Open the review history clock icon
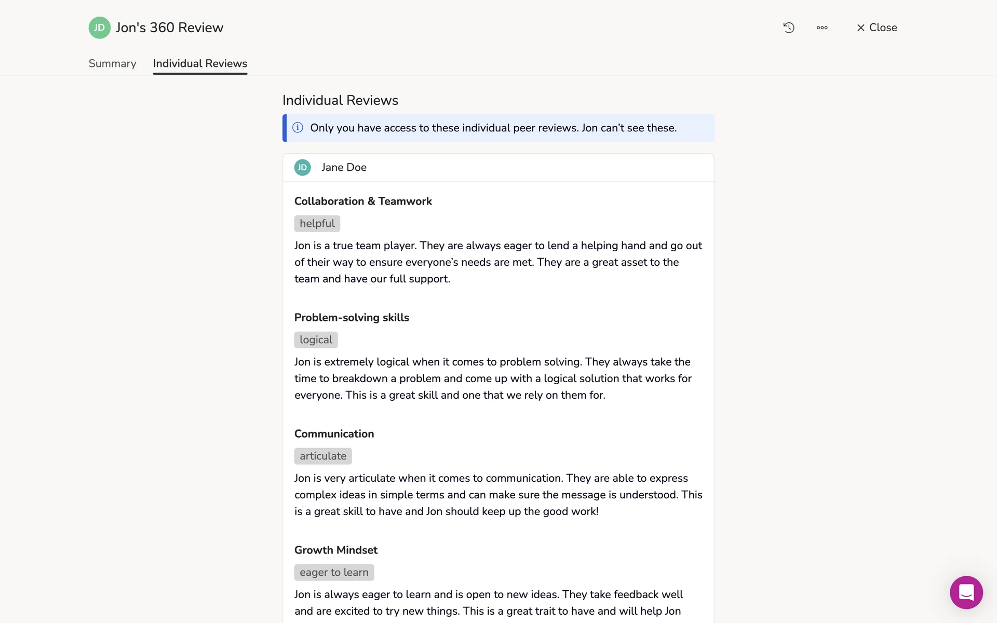The width and height of the screenshot is (997, 623). point(788,28)
